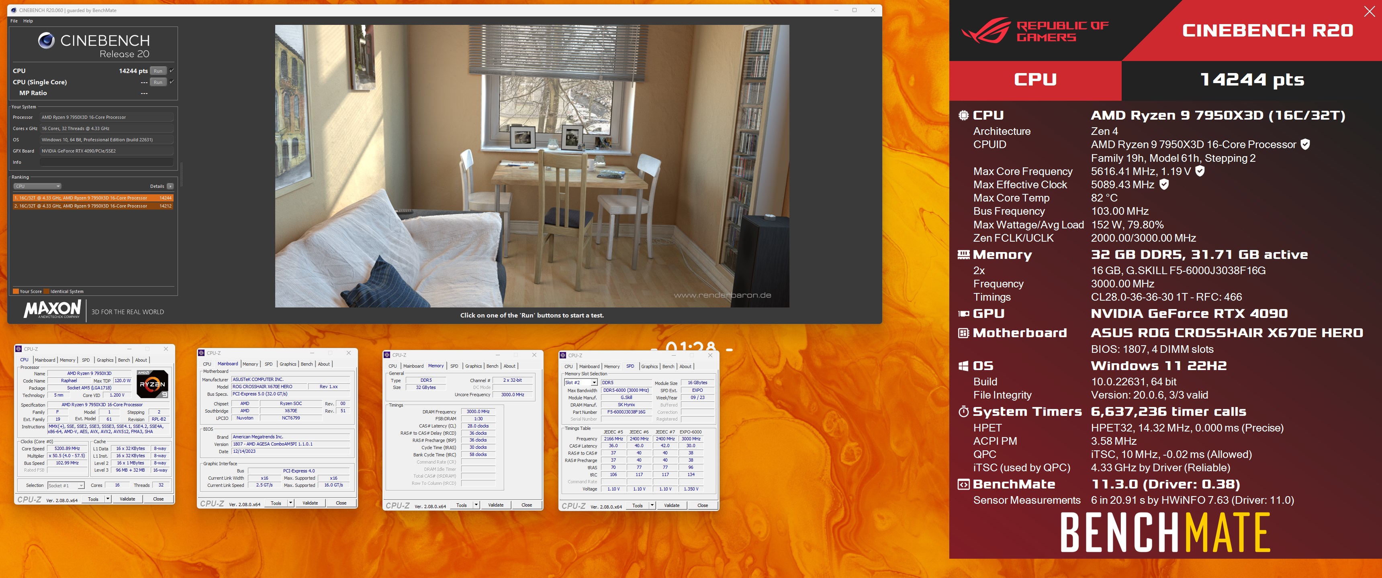
Task: Click the title icon of the CPU-Z Memory window
Action: pyautogui.click(x=387, y=355)
